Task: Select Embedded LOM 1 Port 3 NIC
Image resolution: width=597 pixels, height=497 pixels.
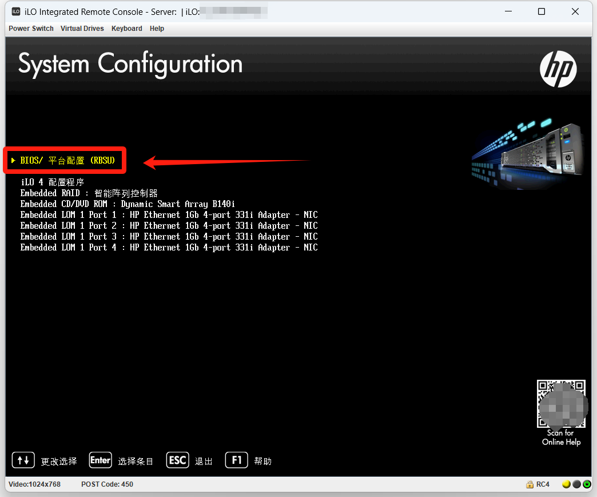Action: pos(169,237)
